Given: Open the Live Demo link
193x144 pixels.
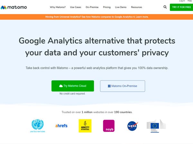Looking at the screenshot, I should point(121,7).
